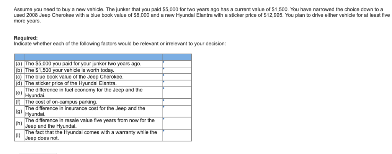Open answer dropdown for on-campus parking cost
Viewport: 392px width, 154px height.
click(177, 102)
